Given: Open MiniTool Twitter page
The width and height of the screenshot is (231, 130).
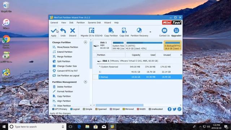Looking at the screenshot, I should [175, 109].
